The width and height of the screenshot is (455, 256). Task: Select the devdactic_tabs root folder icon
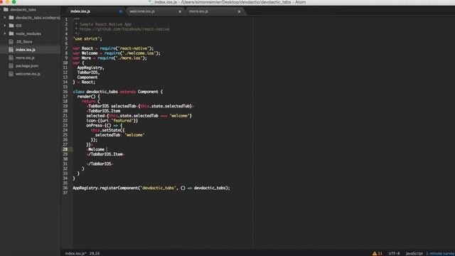(x=6, y=9)
